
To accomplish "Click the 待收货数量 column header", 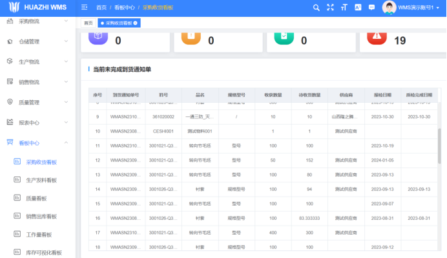I will [x=309, y=95].
